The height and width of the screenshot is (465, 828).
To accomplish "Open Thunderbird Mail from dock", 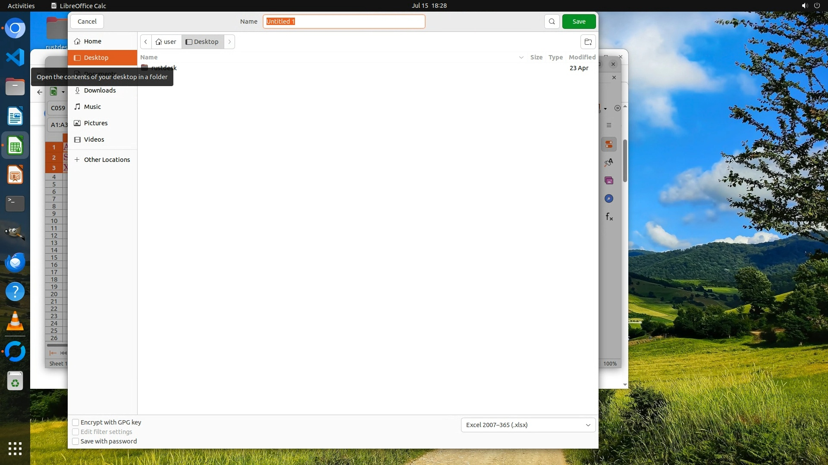I will click(x=15, y=262).
